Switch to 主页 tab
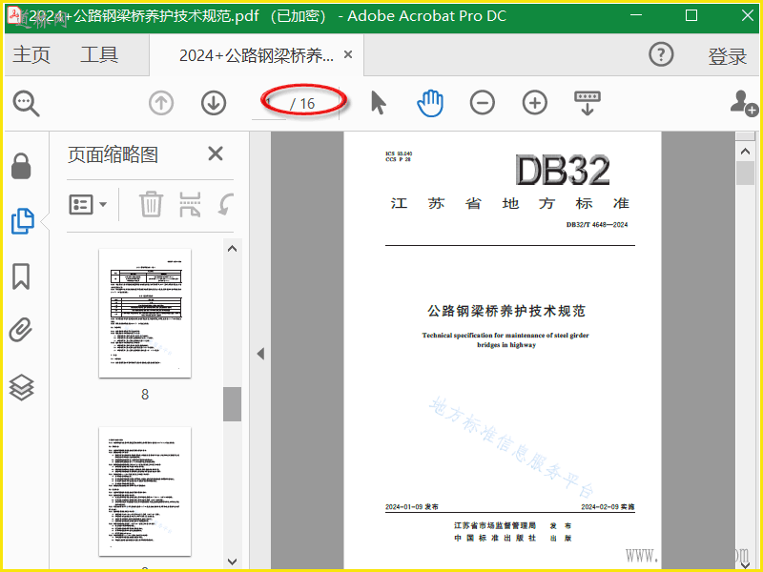Image resolution: width=763 pixels, height=572 pixels. click(31, 54)
